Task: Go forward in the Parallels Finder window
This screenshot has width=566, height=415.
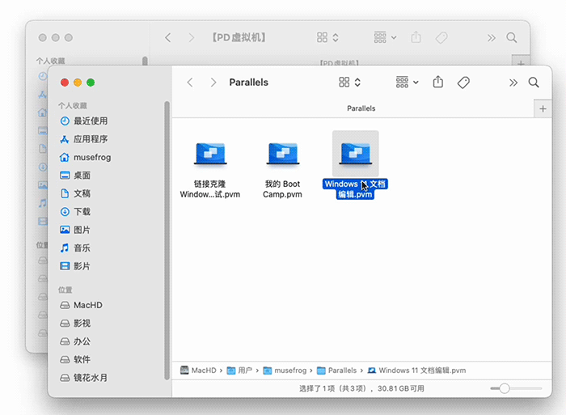Action: pos(213,83)
